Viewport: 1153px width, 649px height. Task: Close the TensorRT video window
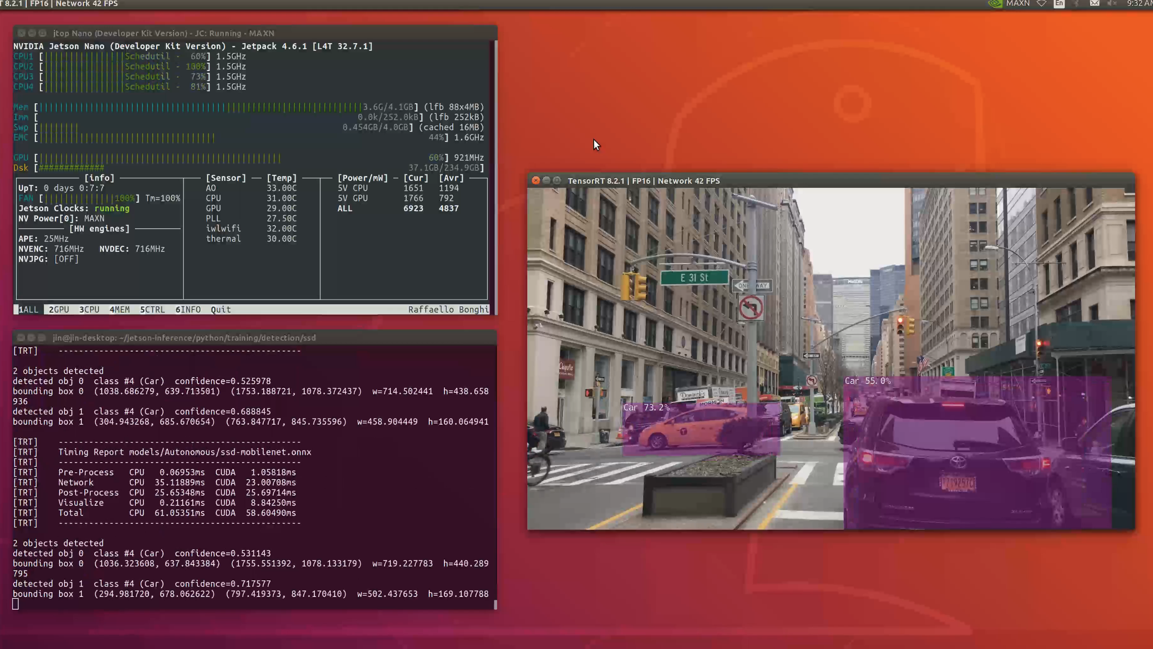[536, 180]
